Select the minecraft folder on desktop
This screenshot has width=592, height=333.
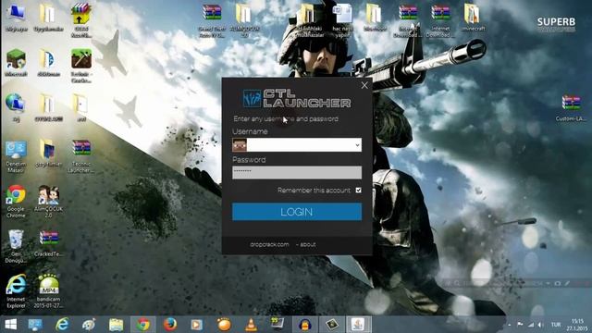point(472,18)
